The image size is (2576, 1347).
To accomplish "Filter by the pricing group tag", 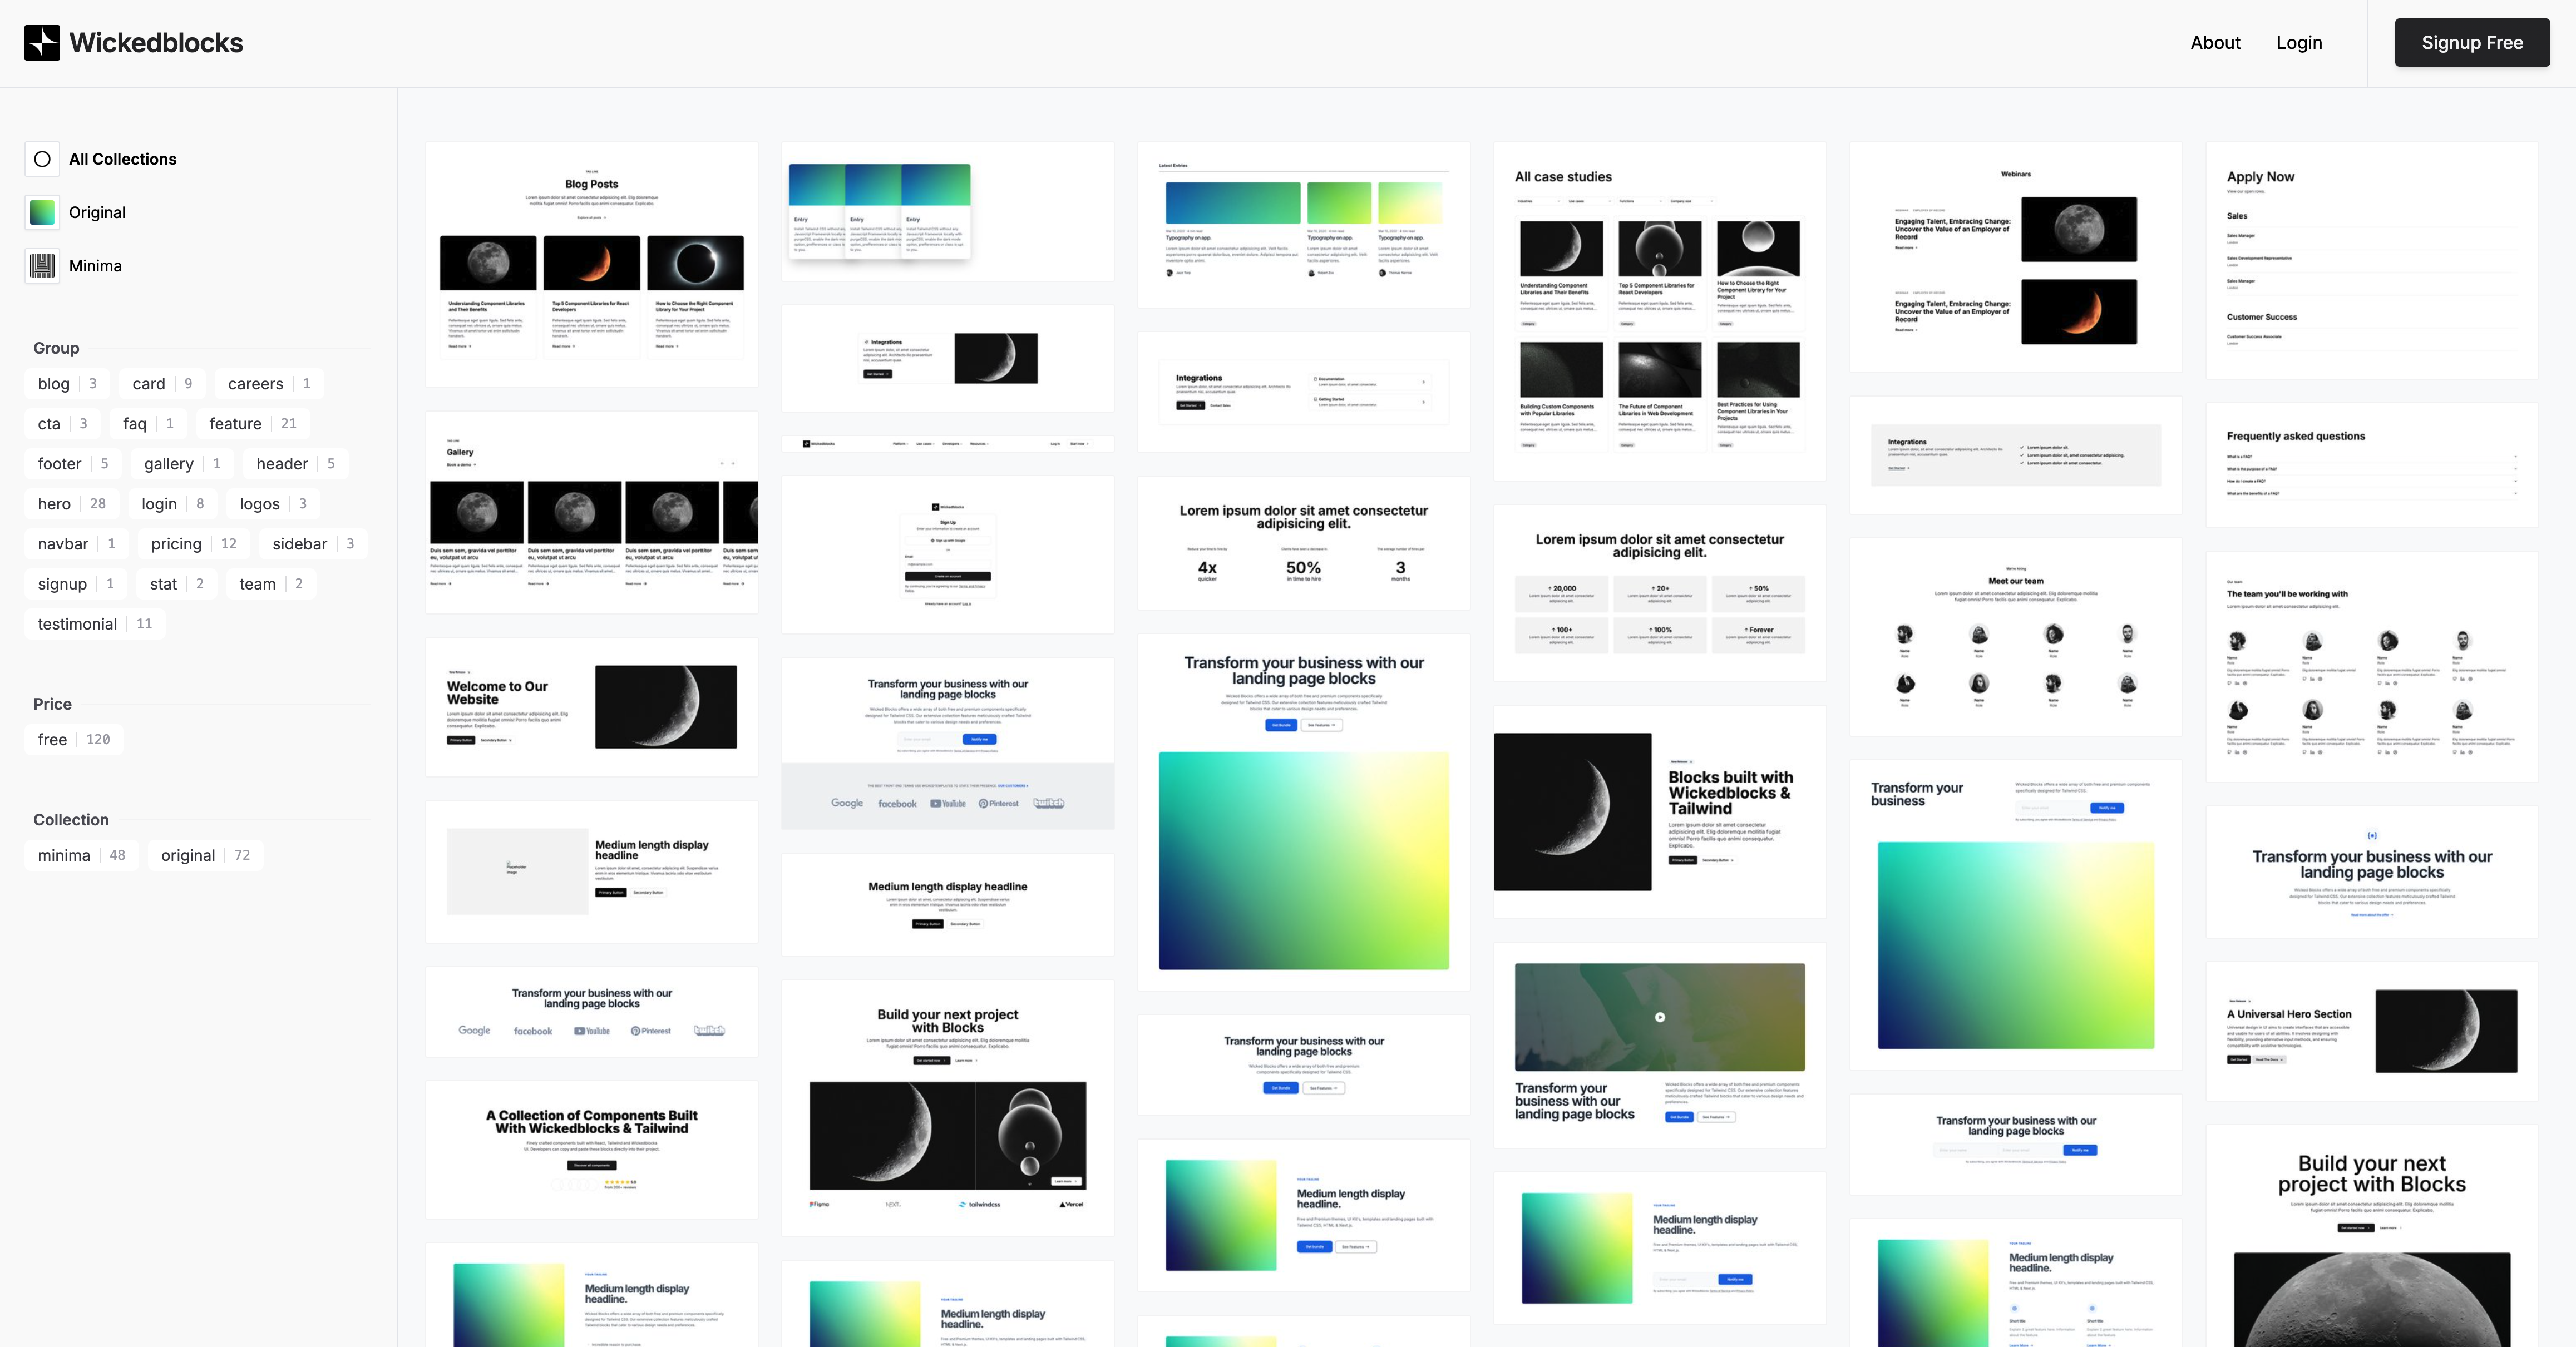I will click(x=193, y=543).
